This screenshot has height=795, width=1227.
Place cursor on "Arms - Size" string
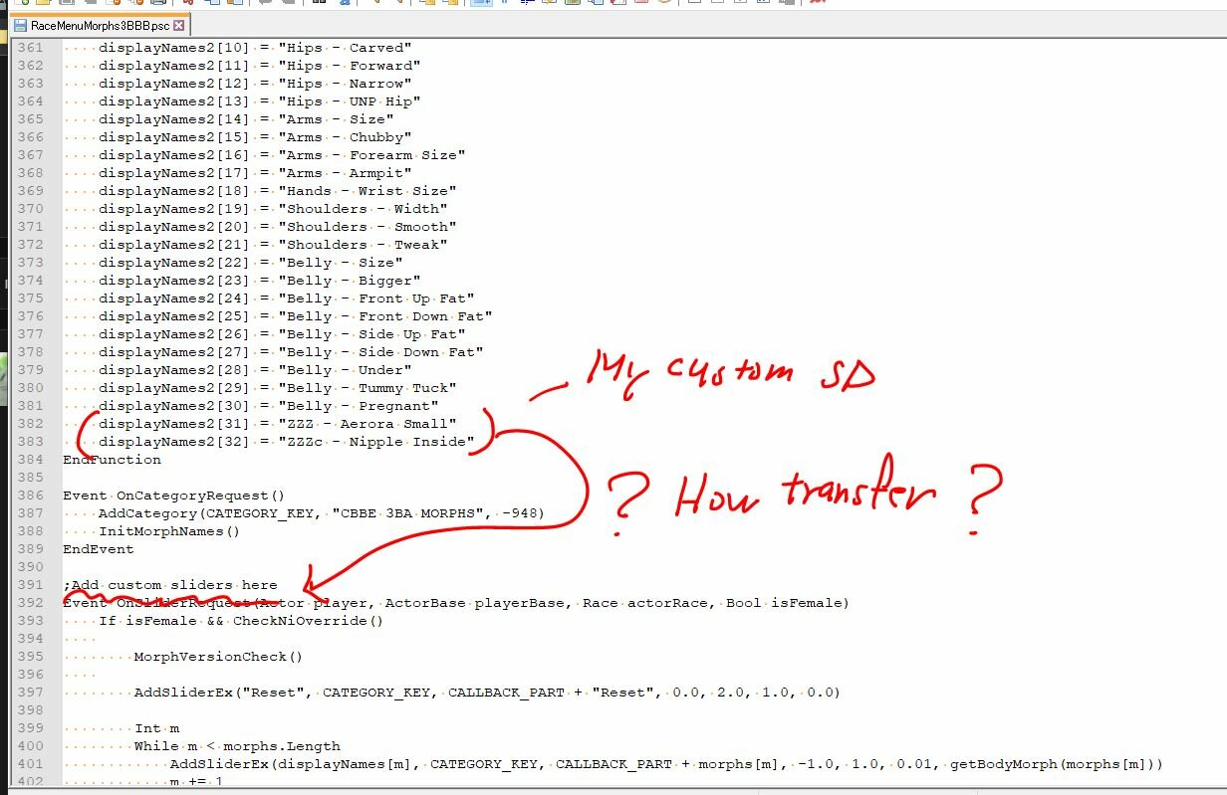pyautogui.click(x=336, y=119)
